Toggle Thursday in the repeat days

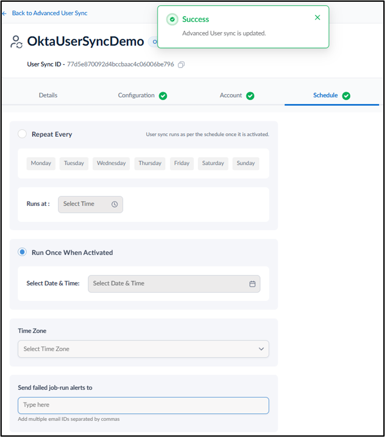pyautogui.click(x=150, y=163)
